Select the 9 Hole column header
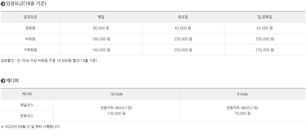 click(x=243, y=94)
